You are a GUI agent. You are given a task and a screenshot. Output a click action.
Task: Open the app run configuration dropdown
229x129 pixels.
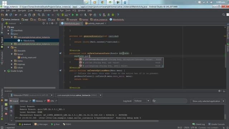pyautogui.click(x=66, y=15)
